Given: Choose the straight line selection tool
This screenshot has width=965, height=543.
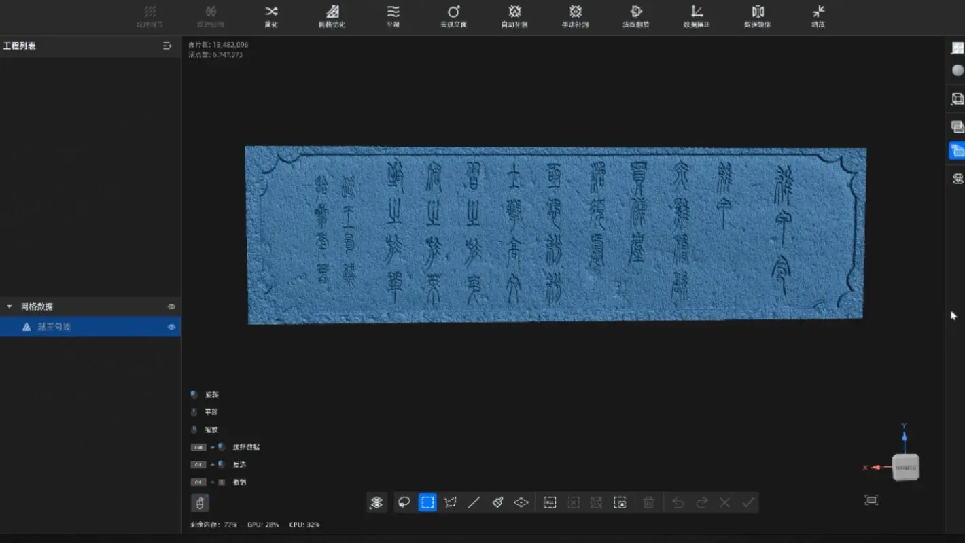Looking at the screenshot, I should pos(474,502).
